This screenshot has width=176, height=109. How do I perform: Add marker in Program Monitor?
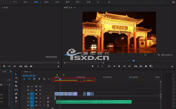tap(93, 66)
